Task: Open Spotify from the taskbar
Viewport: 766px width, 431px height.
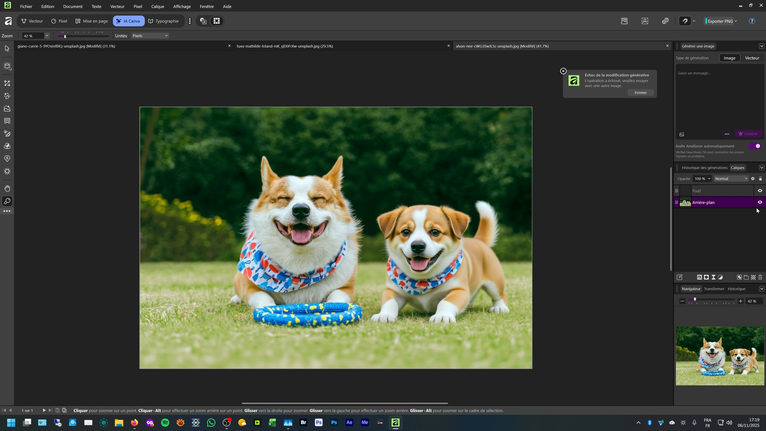Action: tap(165, 423)
